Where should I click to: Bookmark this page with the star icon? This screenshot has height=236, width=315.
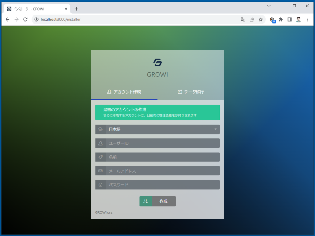point(261,19)
